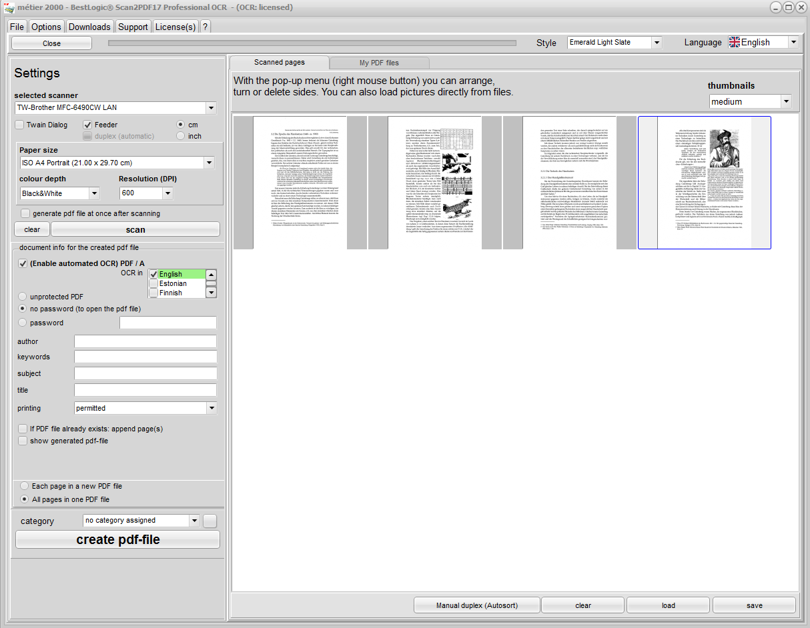Image resolution: width=810 pixels, height=628 pixels.
Task: Click the UK flag language icon
Action: point(735,42)
